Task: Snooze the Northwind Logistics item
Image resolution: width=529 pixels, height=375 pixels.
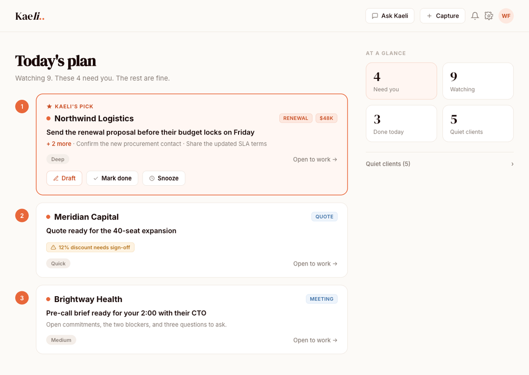Action: [164, 178]
